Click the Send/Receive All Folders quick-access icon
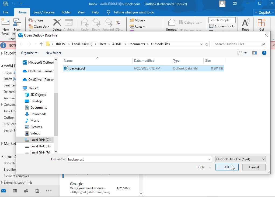This screenshot has height=197, width=275. coord(6,4)
